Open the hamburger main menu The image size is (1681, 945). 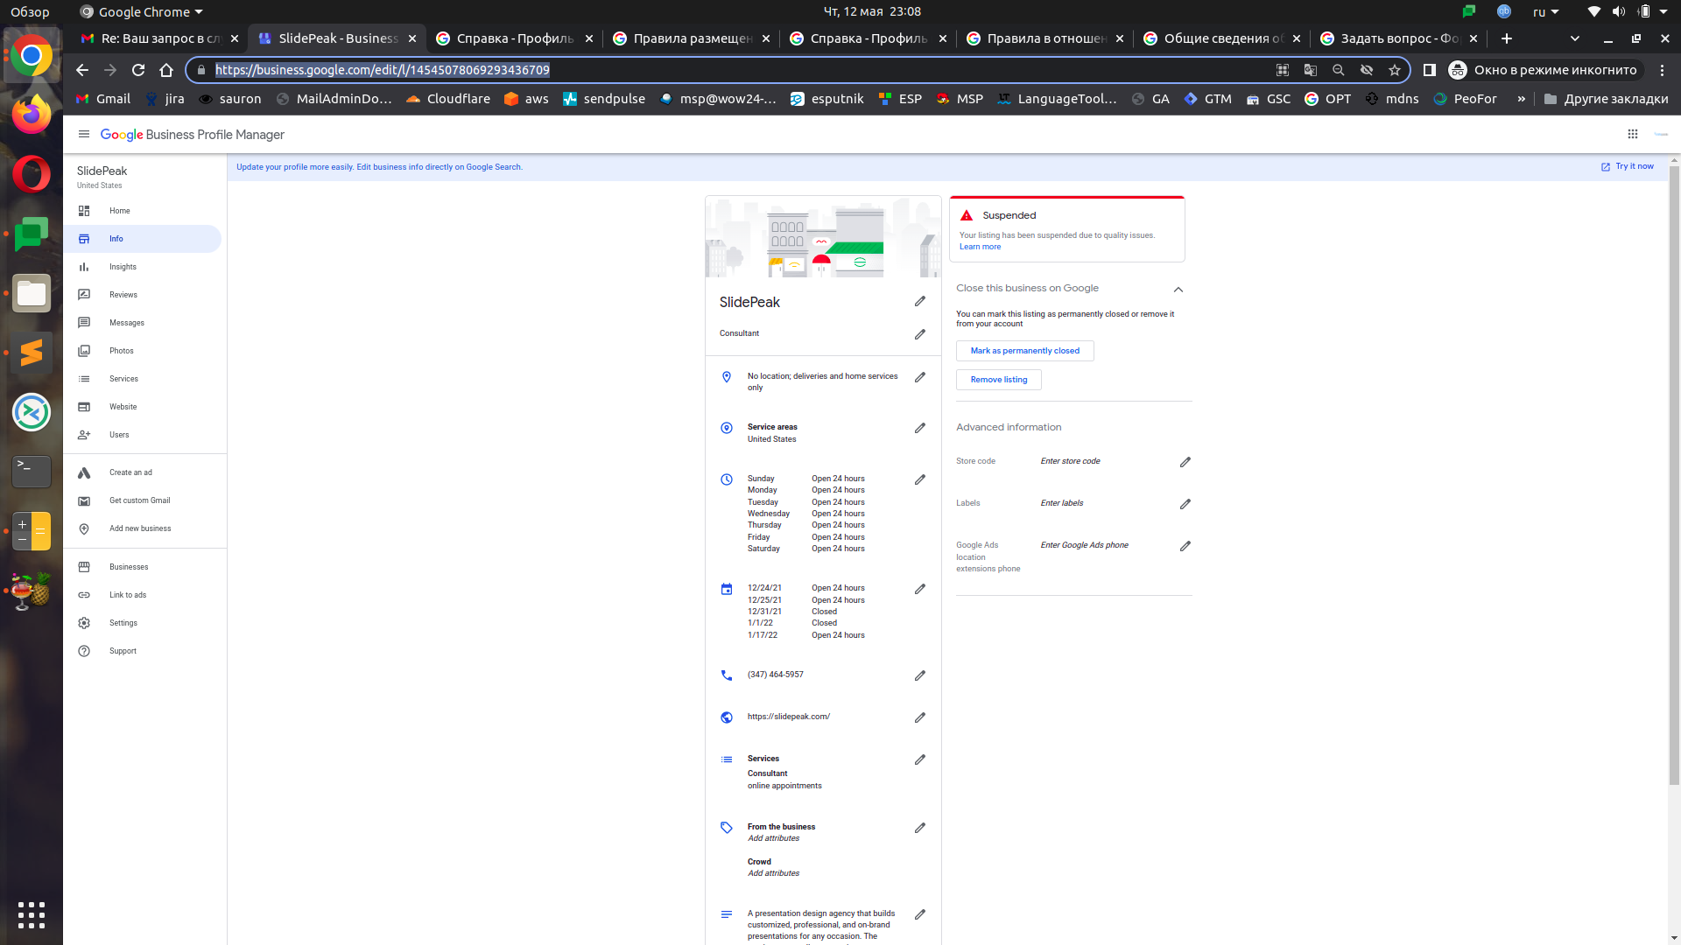click(x=84, y=134)
